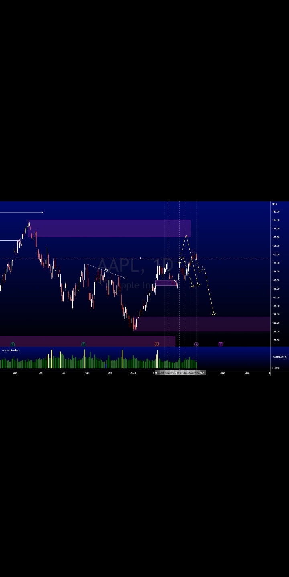289x577 pixels.
Task: Select the upper purple supply zone rectangle
Action: coord(109,228)
